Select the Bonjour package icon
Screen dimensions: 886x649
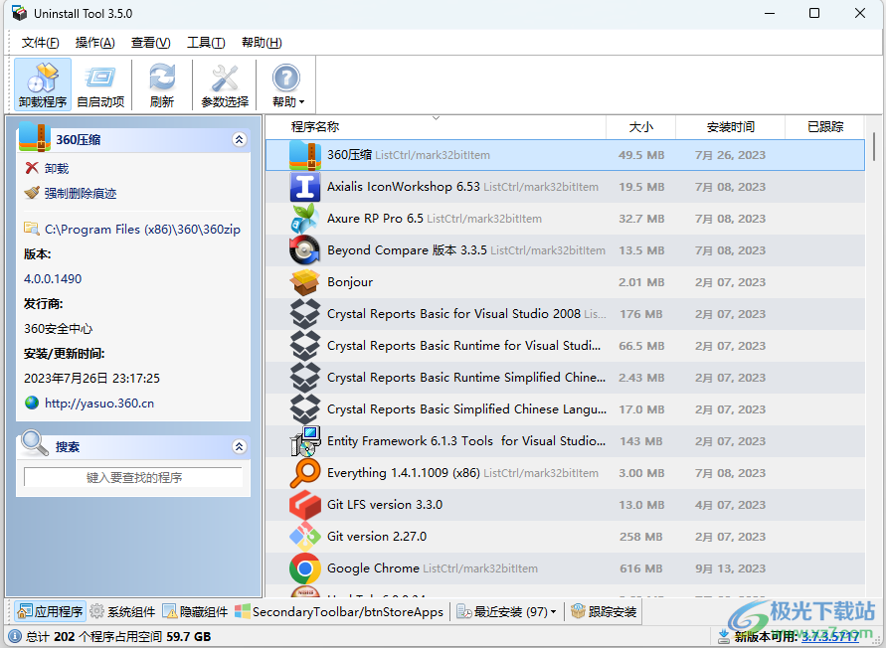[x=305, y=282]
